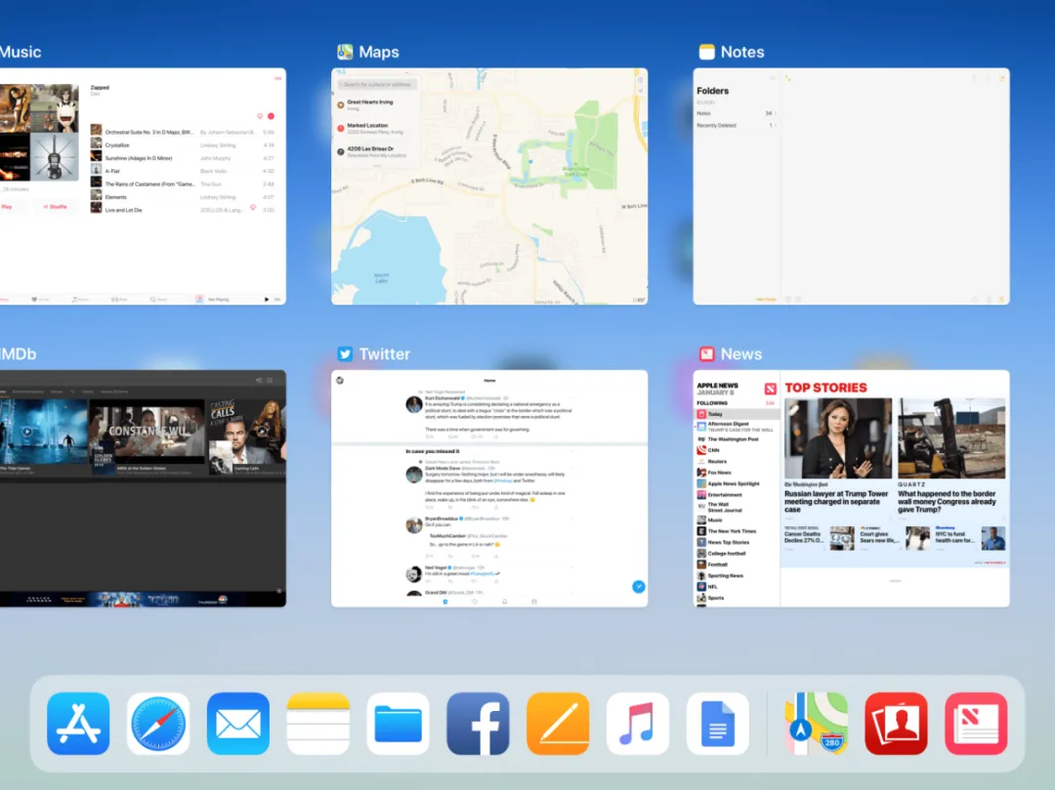Select NFL in the News sidebar

pos(737,586)
